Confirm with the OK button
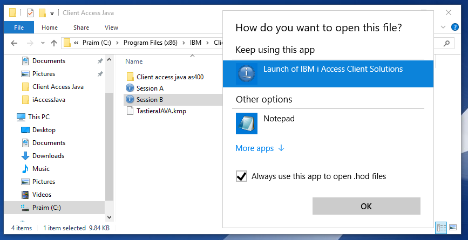468x240 pixels. [366, 206]
